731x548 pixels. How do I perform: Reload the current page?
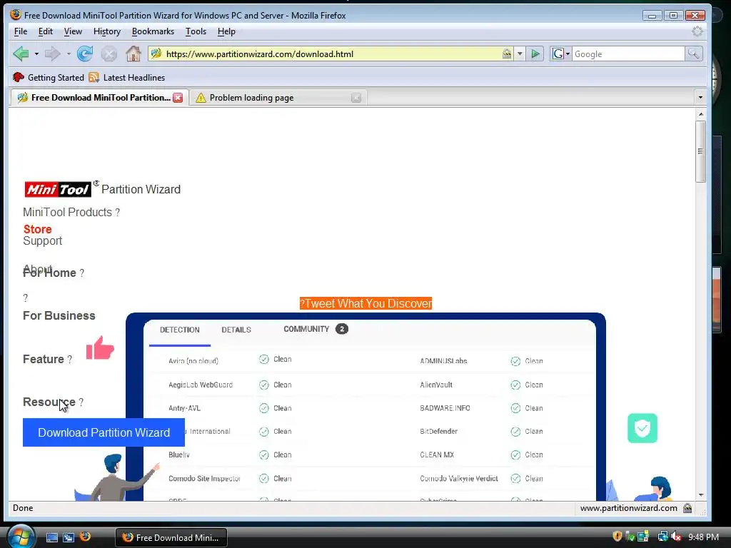pos(85,54)
